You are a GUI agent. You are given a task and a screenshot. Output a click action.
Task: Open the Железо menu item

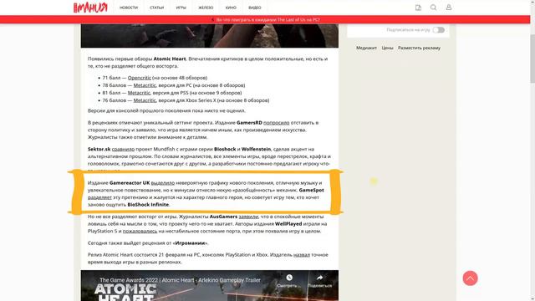pyautogui.click(x=206, y=8)
